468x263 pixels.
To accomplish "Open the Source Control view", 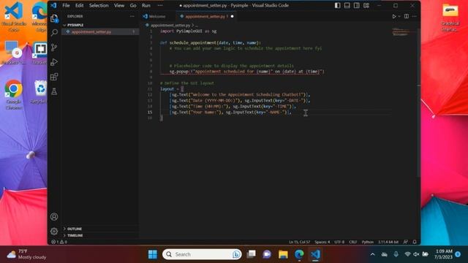I will [54, 47].
